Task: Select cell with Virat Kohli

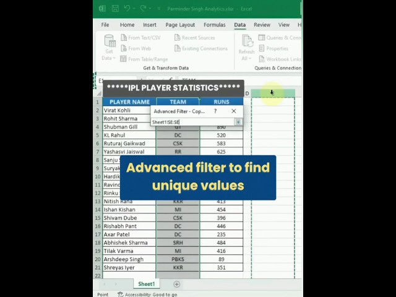Action: pos(129,110)
